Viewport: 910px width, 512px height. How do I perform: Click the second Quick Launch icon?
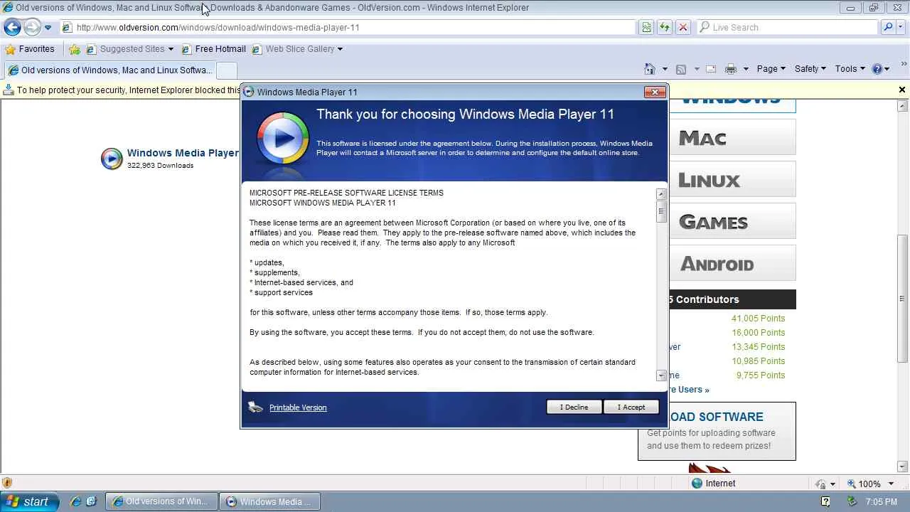point(91,501)
